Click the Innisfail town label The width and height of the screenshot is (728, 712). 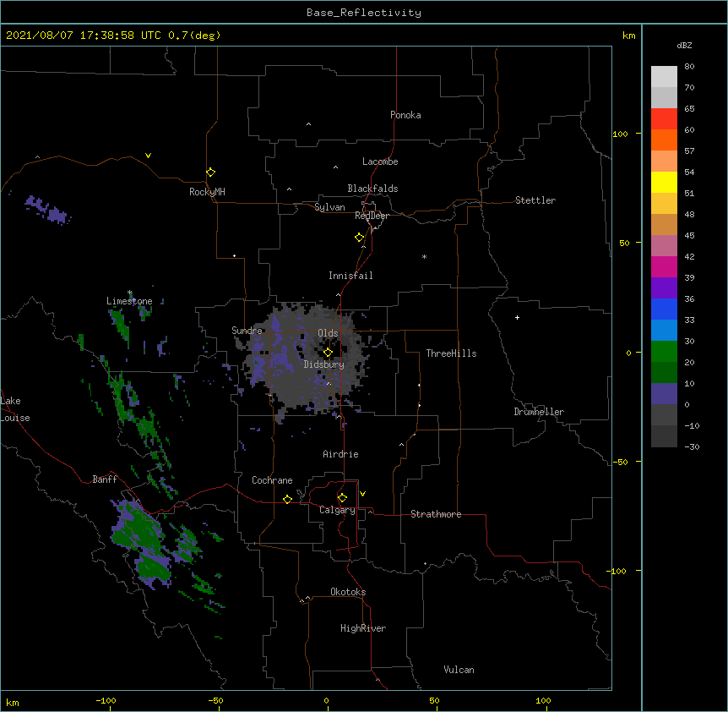(350, 276)
